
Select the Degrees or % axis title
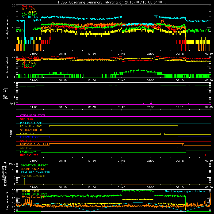(7, 200)
